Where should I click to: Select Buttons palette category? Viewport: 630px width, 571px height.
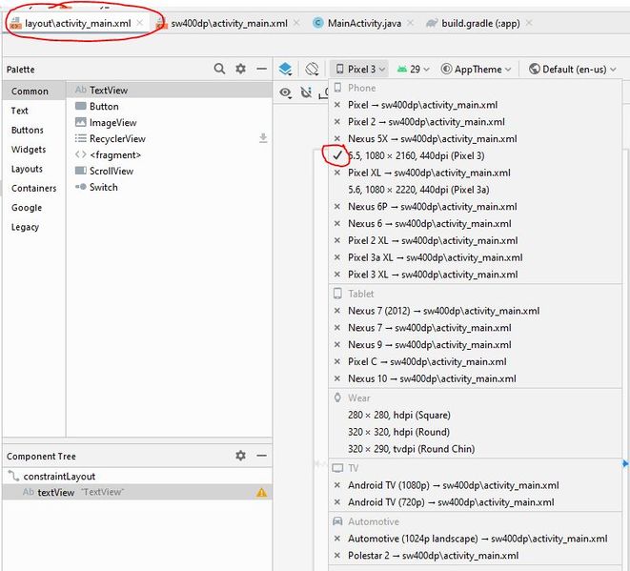(x=33, y=130)
